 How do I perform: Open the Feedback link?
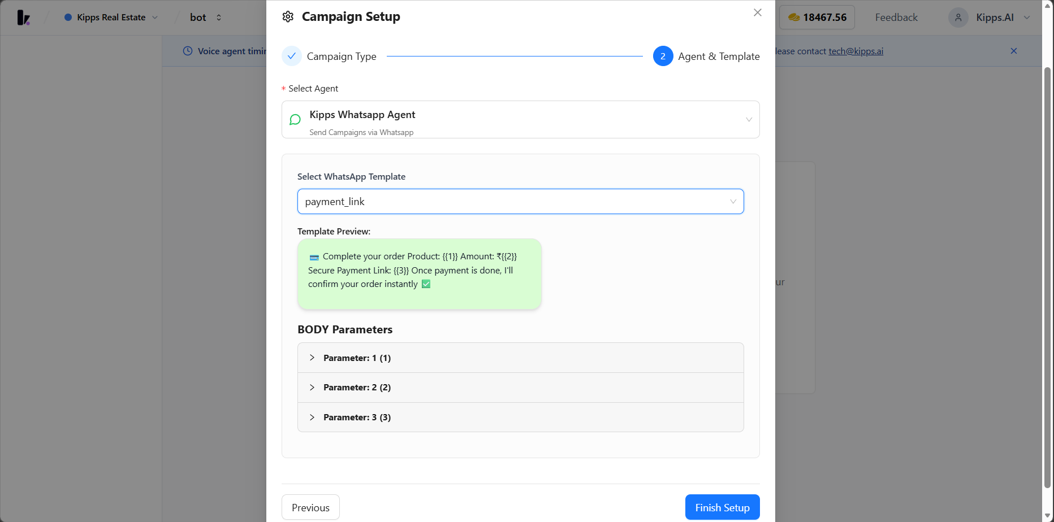[896, 18]
